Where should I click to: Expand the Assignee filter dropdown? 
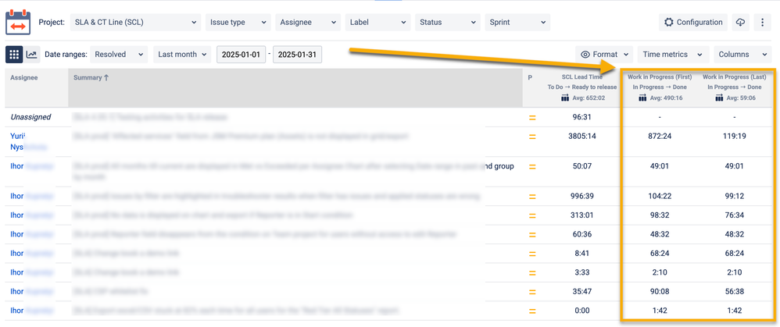coord(308,23)
